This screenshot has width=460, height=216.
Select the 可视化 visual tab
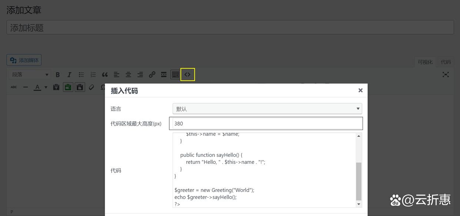425,62
